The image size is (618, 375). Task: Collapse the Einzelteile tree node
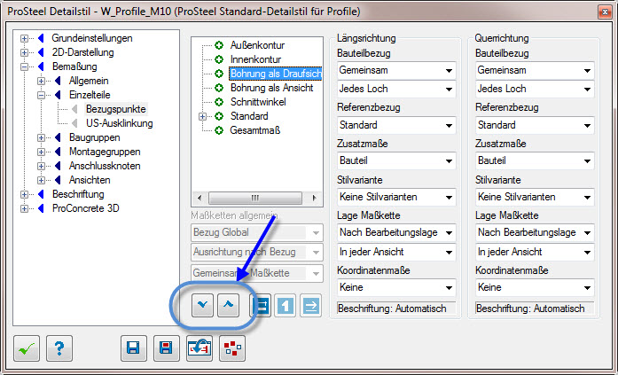(x=41, y=96)
